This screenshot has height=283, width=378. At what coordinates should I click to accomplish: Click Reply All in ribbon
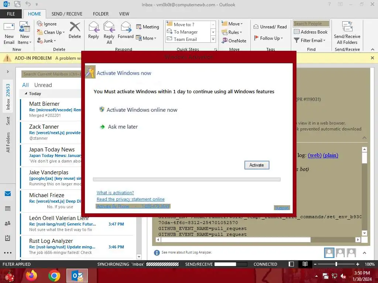click(x=109, y=33)
